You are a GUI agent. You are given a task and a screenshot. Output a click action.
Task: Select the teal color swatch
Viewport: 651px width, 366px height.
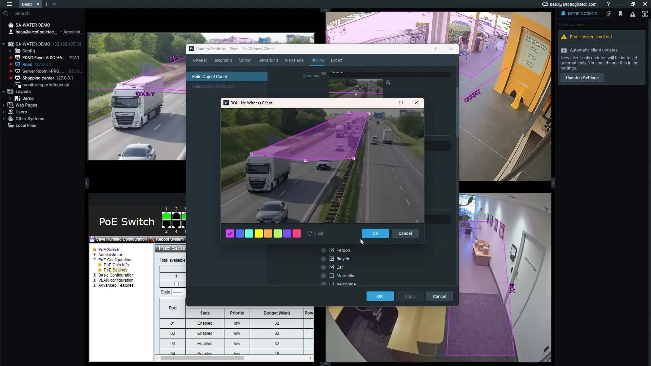click(249, 233)
